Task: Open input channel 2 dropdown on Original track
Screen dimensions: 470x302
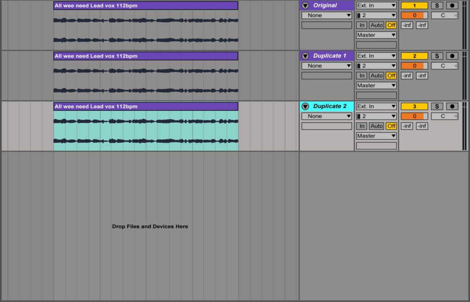Action: pos(376,15)
